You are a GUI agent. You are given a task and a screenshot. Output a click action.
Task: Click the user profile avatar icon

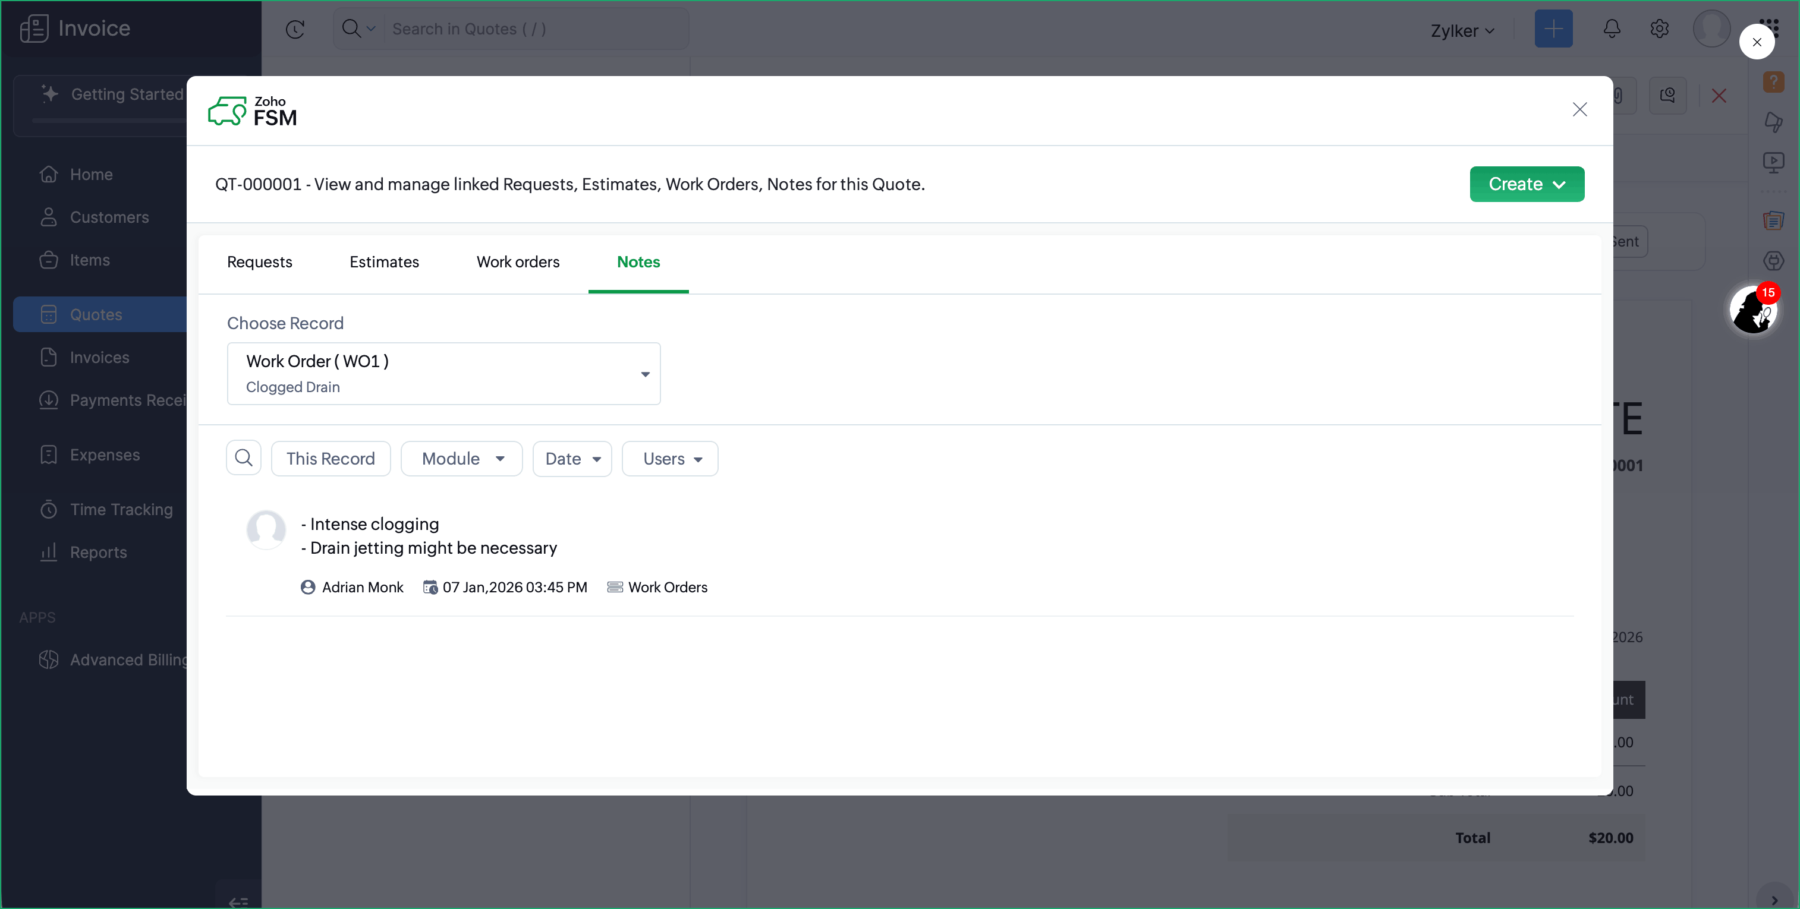click(x=1711, y=29)
